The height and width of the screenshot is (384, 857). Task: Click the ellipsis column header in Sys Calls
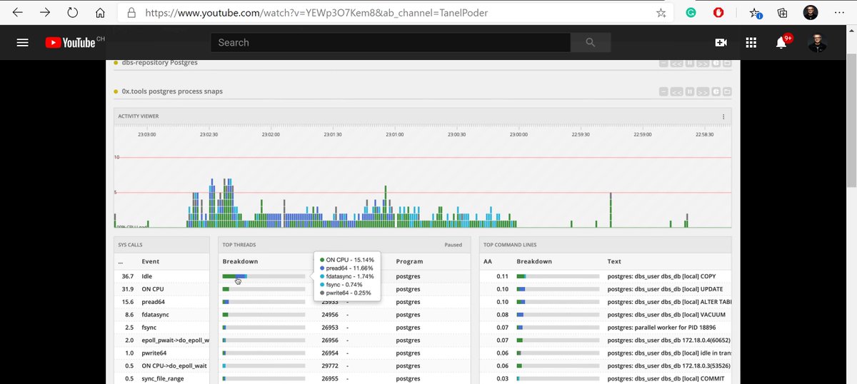[x=121, y=261]
